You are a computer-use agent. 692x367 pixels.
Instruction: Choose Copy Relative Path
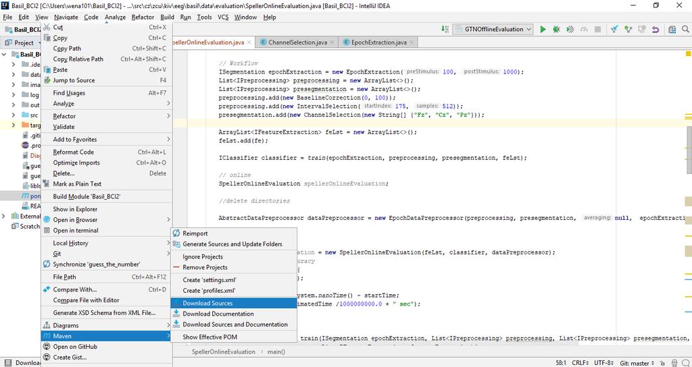pyautogui.click(x=106, y=59)
